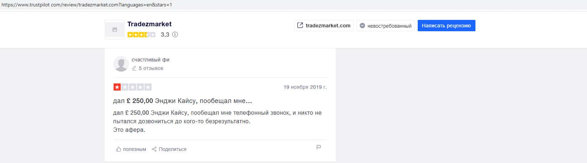Click the yellow company star rating
Screen dimensions: 587x163
click(141, 35)
